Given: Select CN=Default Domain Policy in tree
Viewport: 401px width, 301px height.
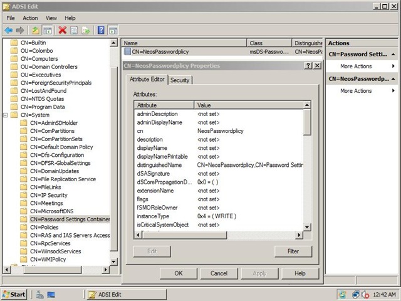Looking at the screenshot, I should pyautogui.click(x=61, y=147).
